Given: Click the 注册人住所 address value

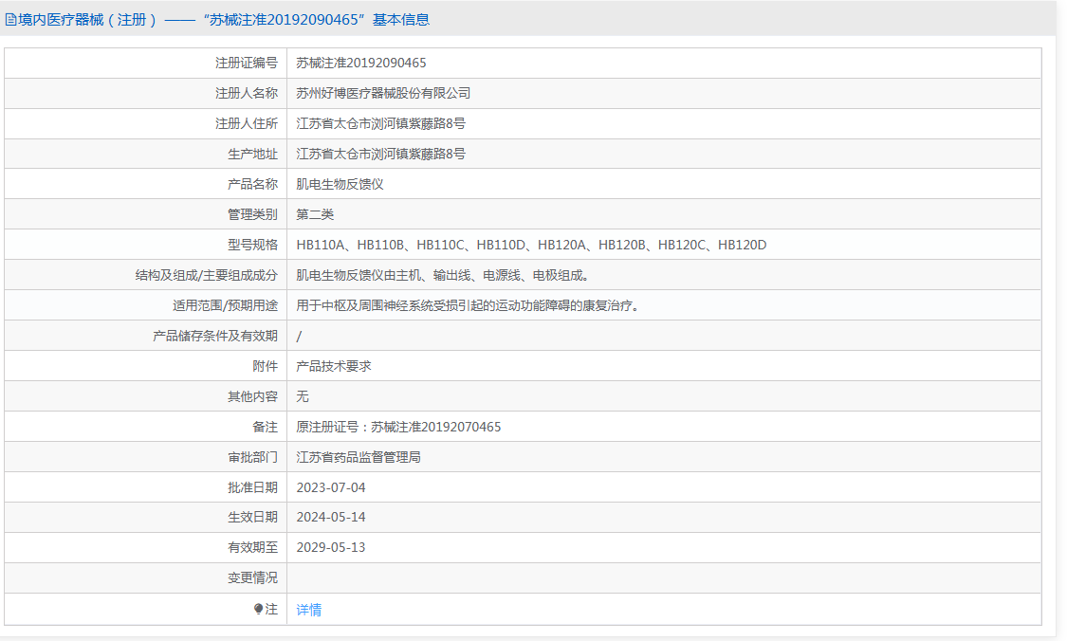Looking at the screenshot, I should coord(381,124).
